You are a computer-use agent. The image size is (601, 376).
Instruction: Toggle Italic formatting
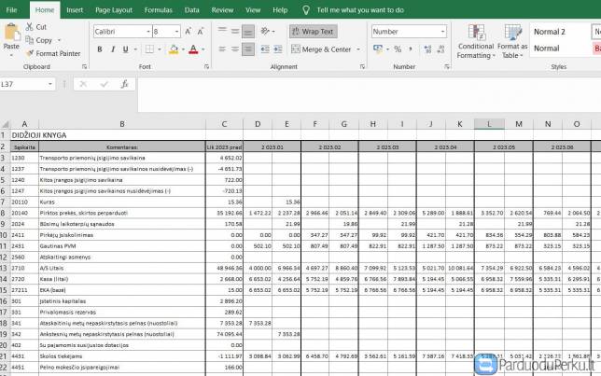coord(115,49)
